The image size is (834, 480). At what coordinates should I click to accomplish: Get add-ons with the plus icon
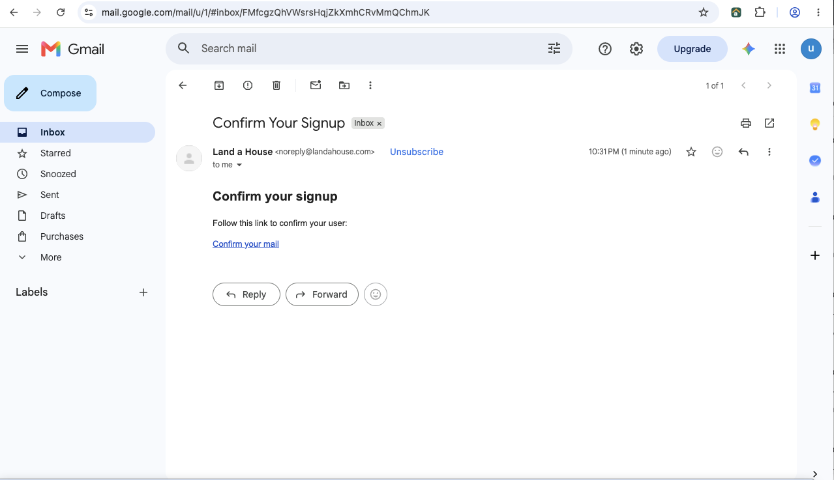[815, 255]
